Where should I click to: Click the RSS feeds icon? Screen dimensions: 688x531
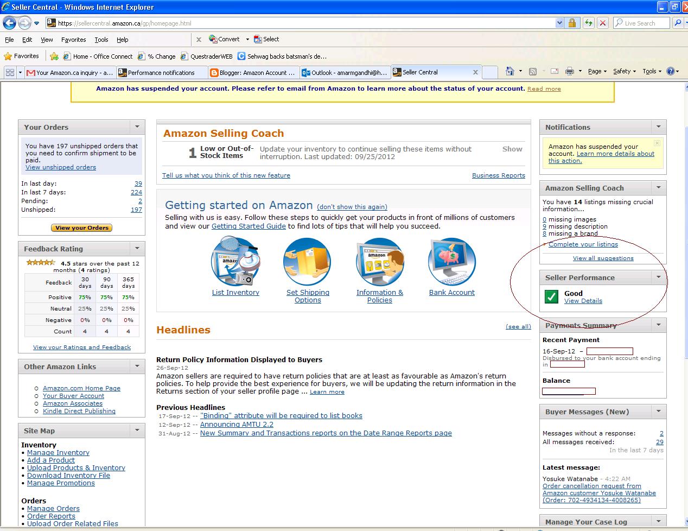533,71
